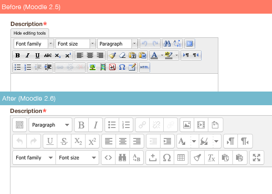Open text color picker arrow in Moodle 2.5
Viewport: 272px width, 194px height.
(162, 56)
